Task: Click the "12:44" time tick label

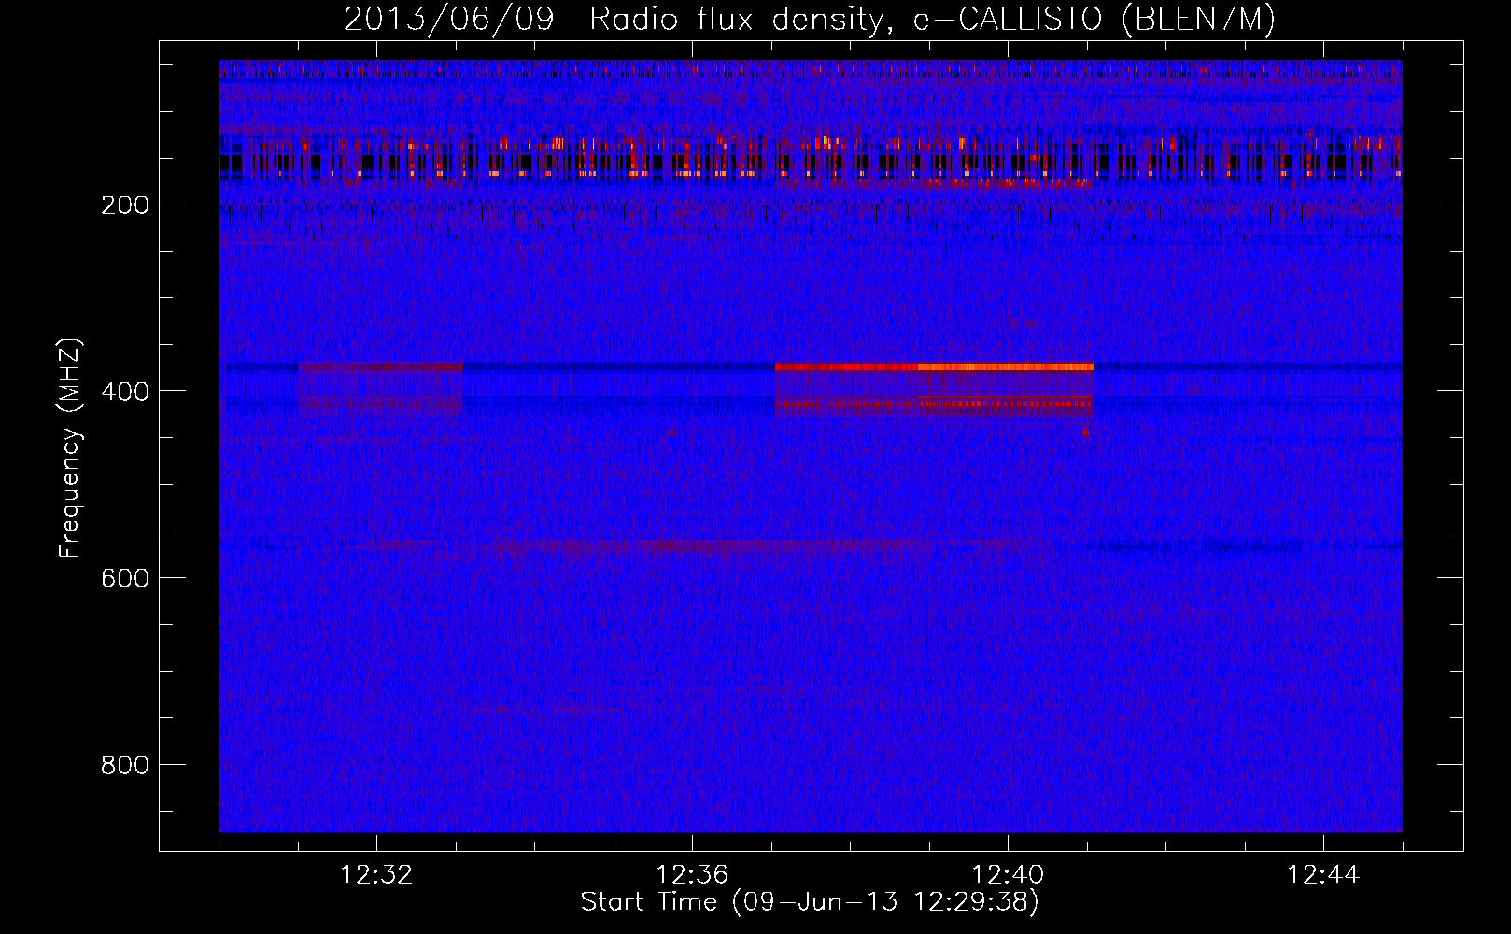Action: (1323, 875)
